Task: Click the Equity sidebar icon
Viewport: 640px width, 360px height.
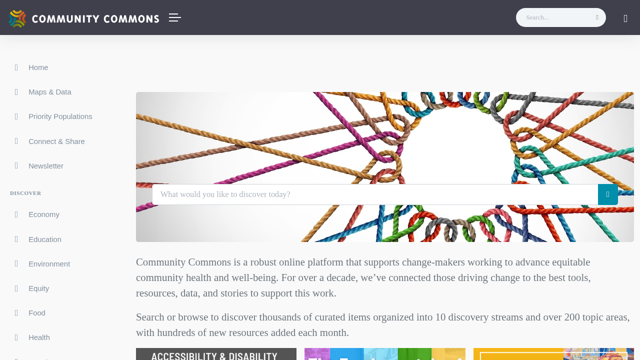Action: tap(16, 288)
